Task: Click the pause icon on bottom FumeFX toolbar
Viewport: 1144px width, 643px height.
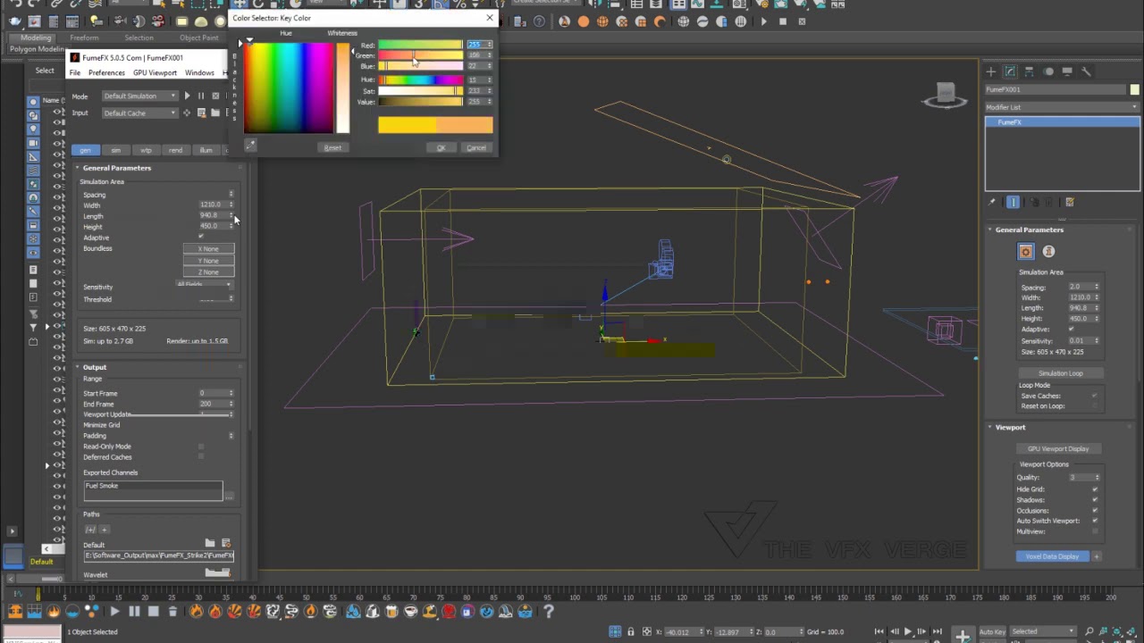Action: click(134, 612)
